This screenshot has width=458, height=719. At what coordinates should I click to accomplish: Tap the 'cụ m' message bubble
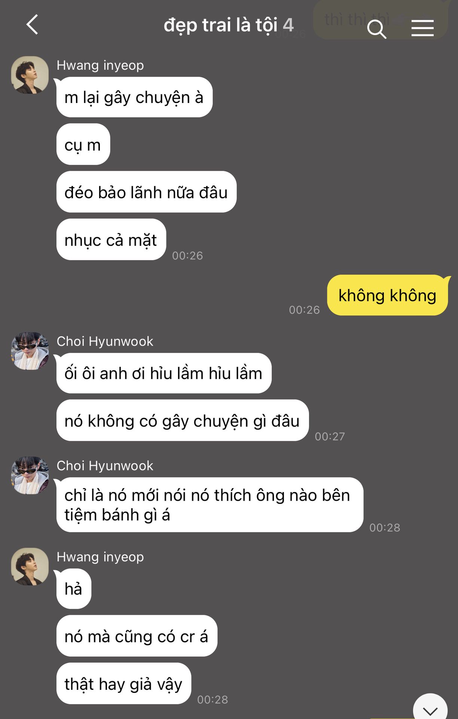tap(83, 145)
